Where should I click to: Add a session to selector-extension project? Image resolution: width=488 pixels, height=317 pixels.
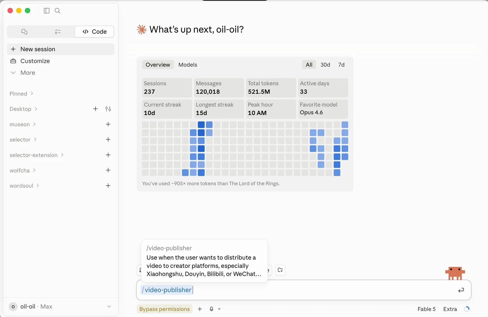[x=108, y=155]
